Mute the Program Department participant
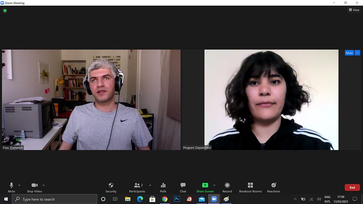Image resolution: width=363 pixels, height=204 pixels. 349,53
